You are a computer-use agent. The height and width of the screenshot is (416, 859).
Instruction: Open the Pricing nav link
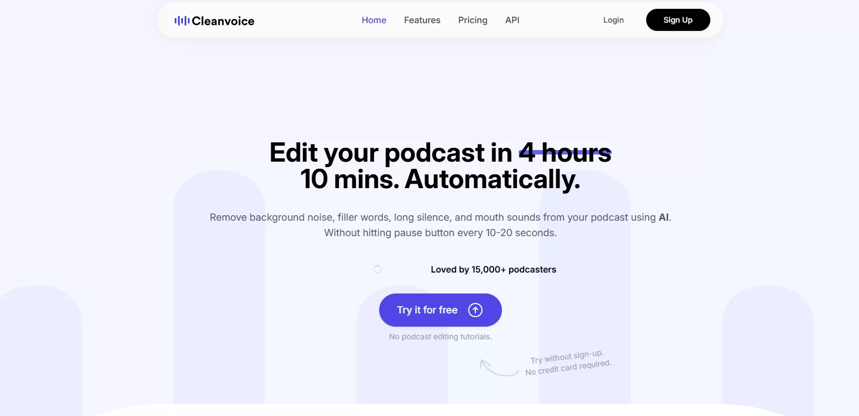tap(473, 20)
